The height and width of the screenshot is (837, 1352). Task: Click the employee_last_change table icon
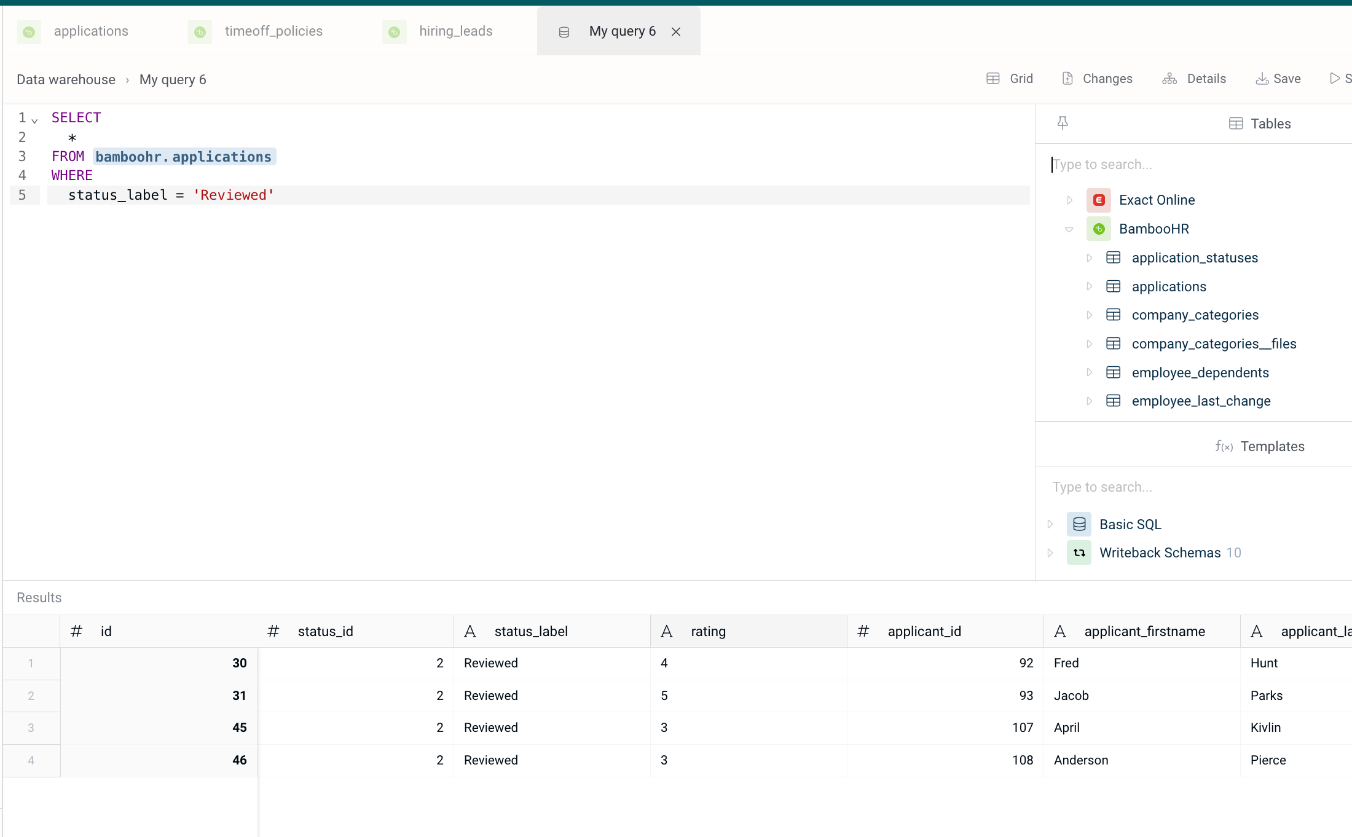tap(1114, 401)
